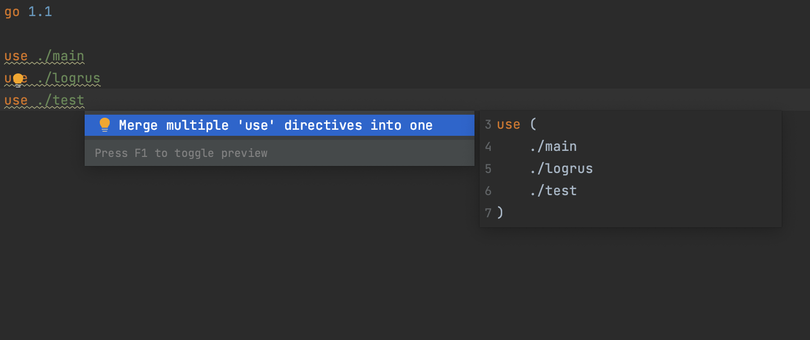Click line number 5 in the preview gutter
810x340 pixels.
[488, 168]
